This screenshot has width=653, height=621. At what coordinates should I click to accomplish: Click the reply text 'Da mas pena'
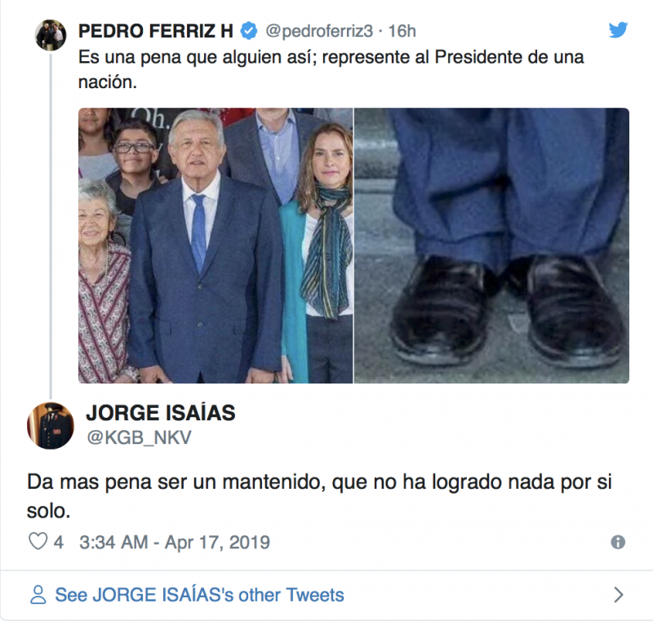coord(319,496)
